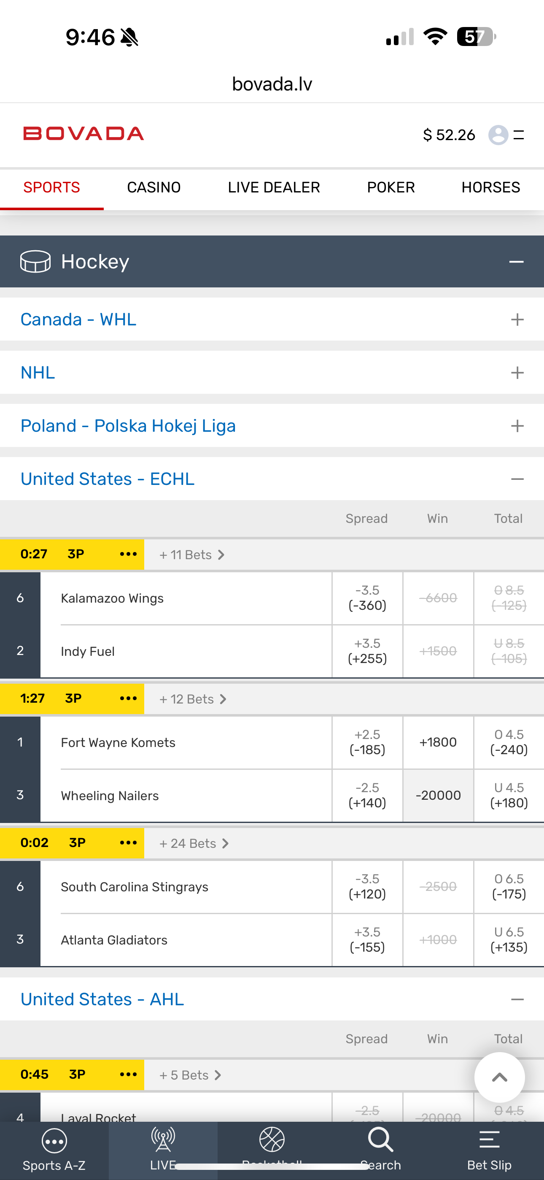Tap the Basketball icon in bottom bar

[272, 1139]
